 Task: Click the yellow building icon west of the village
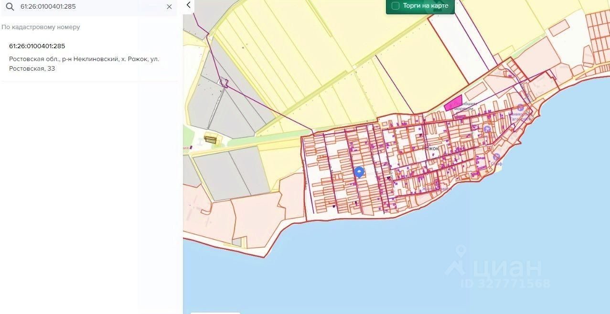click(x=211, y=139)
